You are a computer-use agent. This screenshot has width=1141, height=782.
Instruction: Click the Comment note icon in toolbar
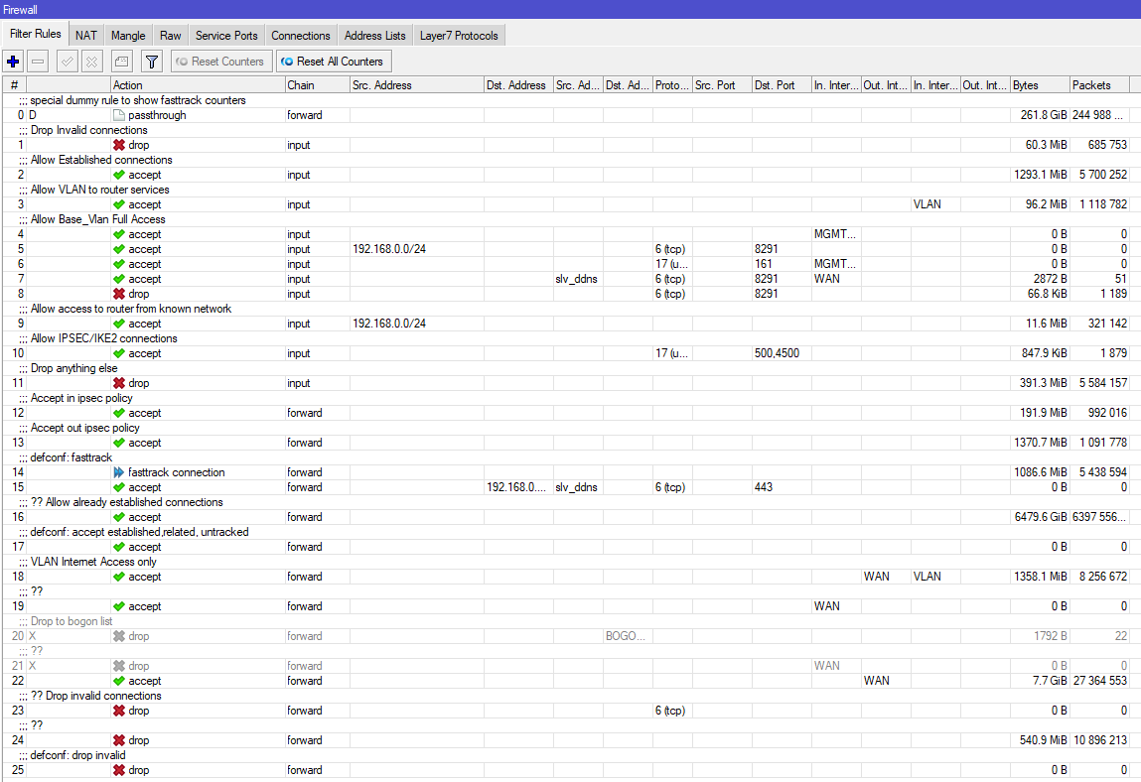(x=121, y=62)
